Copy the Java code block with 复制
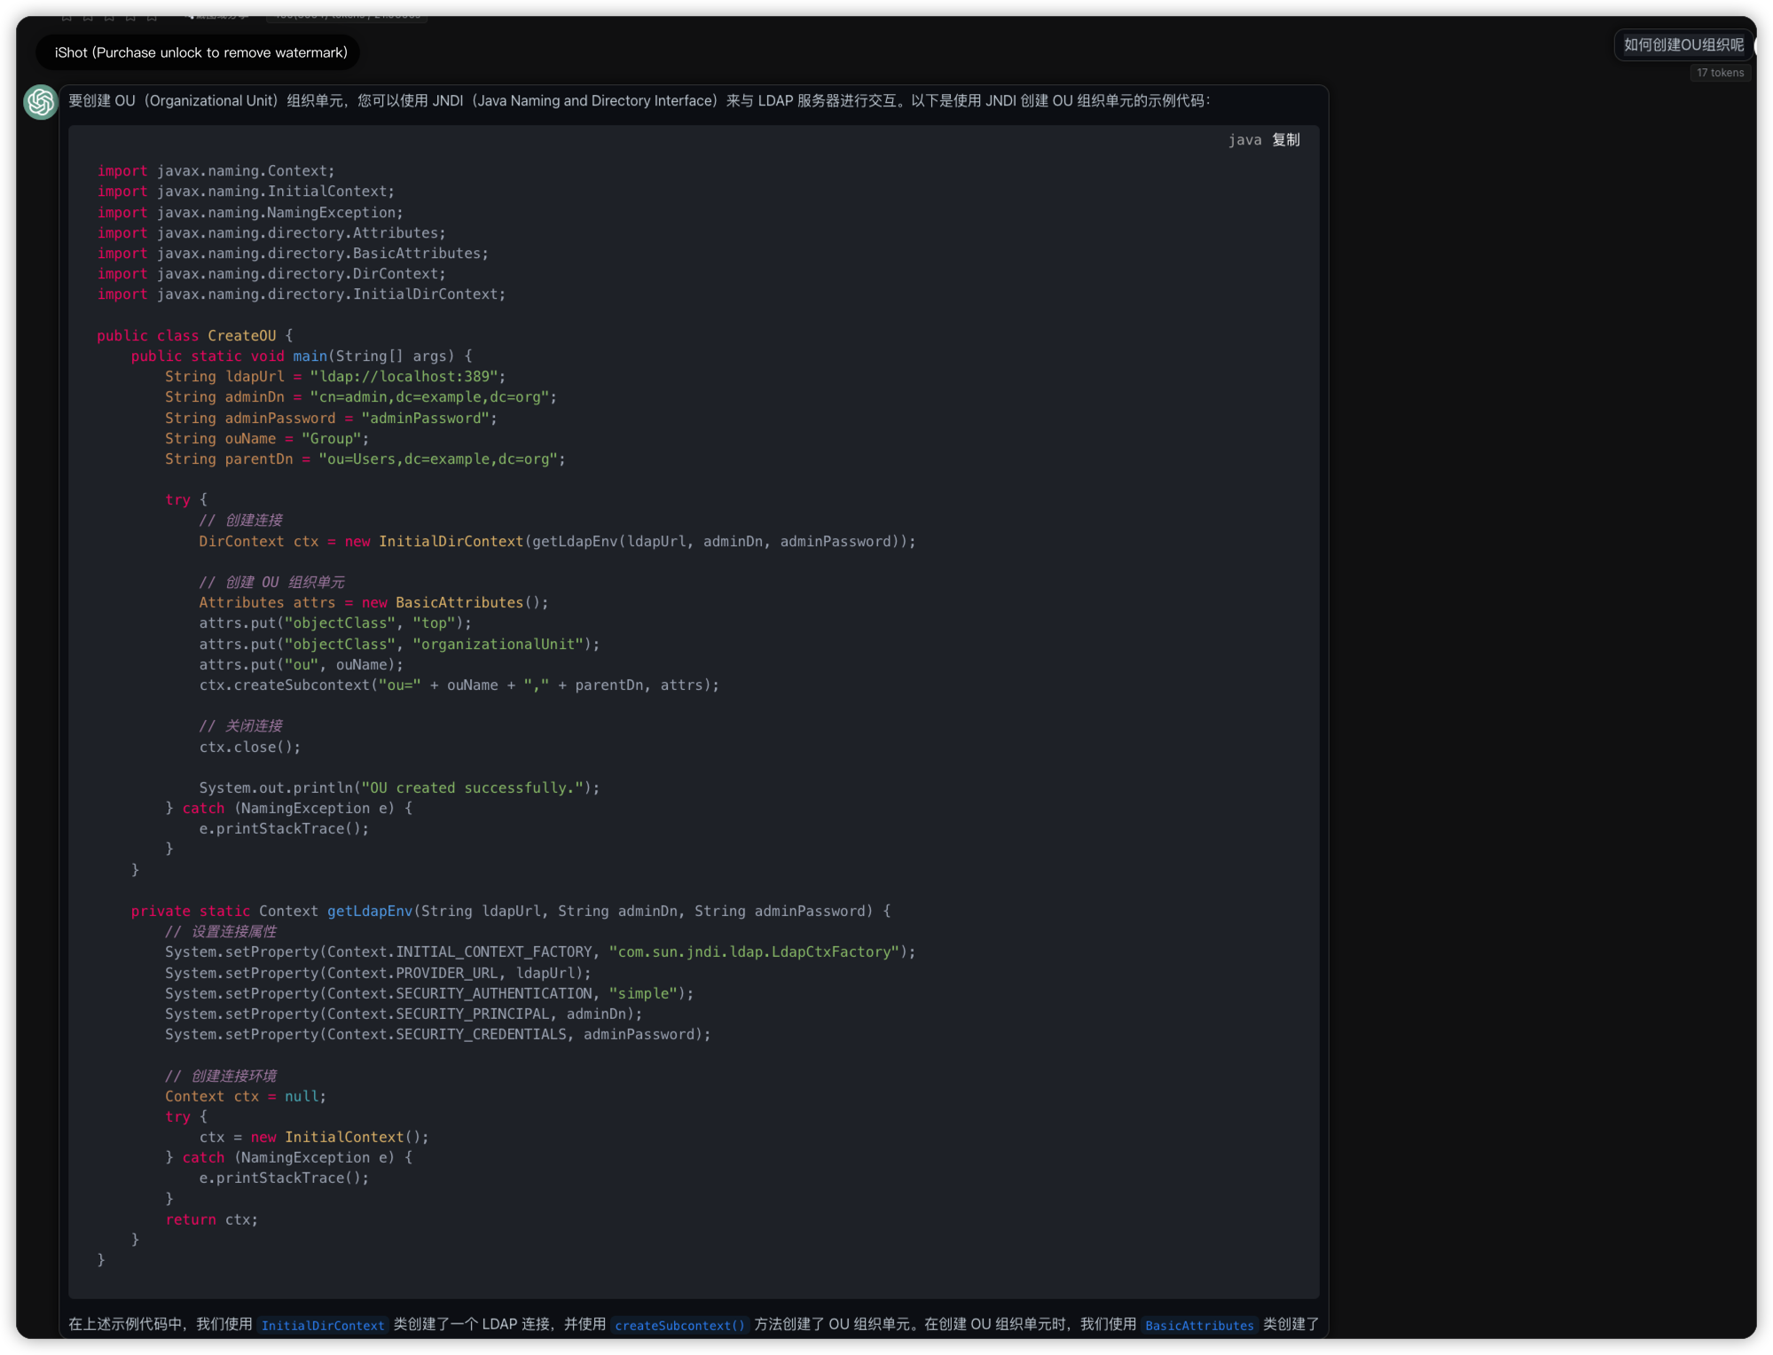 (1285, 140)
